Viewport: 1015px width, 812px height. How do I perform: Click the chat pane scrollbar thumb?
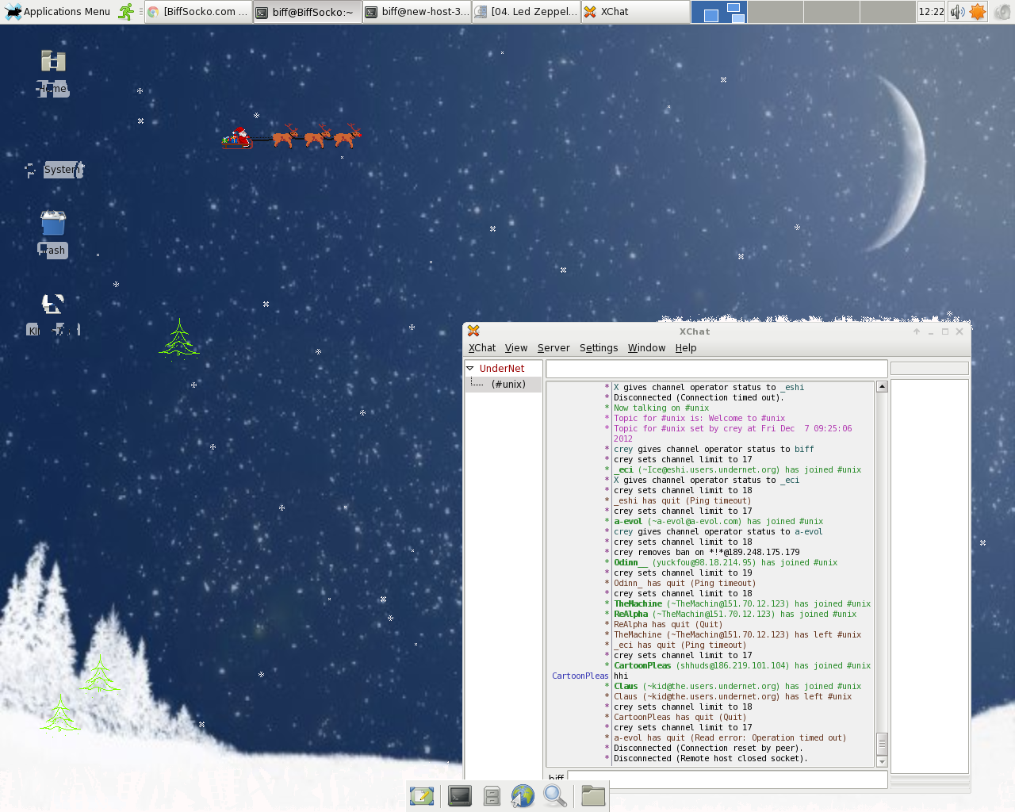coord(882,744)
